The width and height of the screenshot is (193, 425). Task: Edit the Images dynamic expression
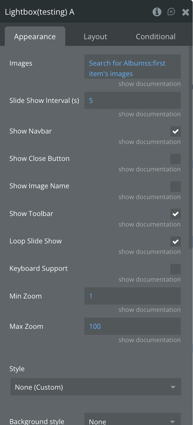coord(132,68)
